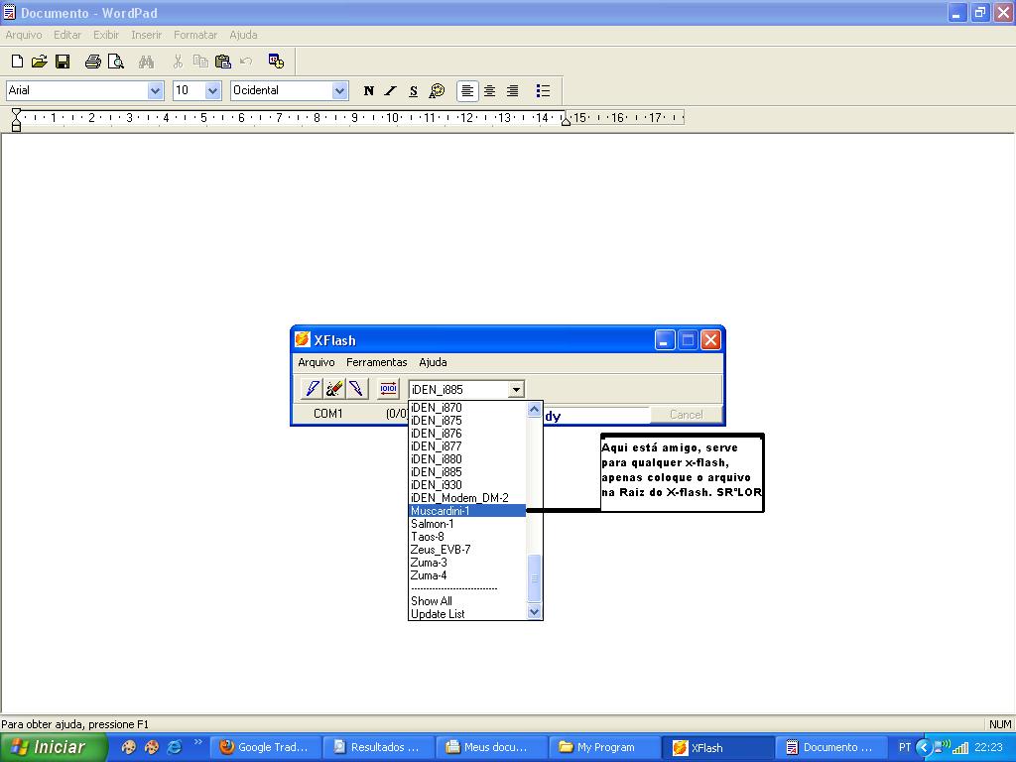This screenshot has width=1016, height=762.
Task: Open the Ferramentas menu in XFlash
Action: point(376,362)
